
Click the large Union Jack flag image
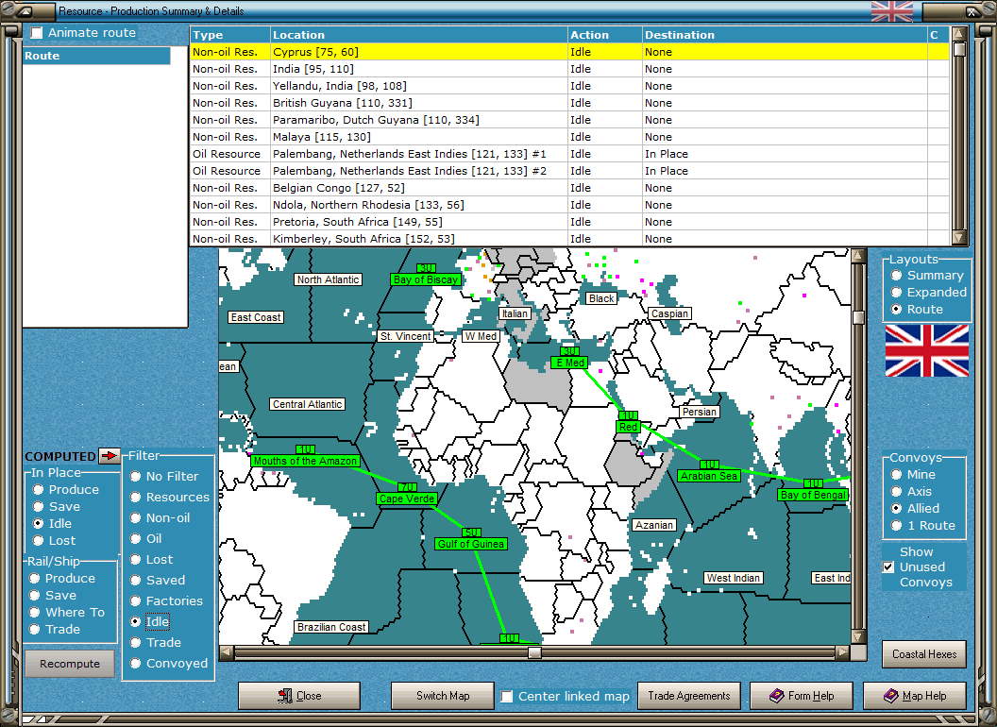pos(926,350)
